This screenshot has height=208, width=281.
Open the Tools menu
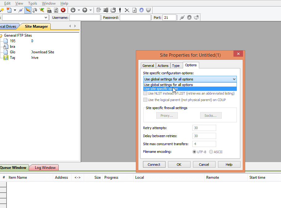coord(32,3)
